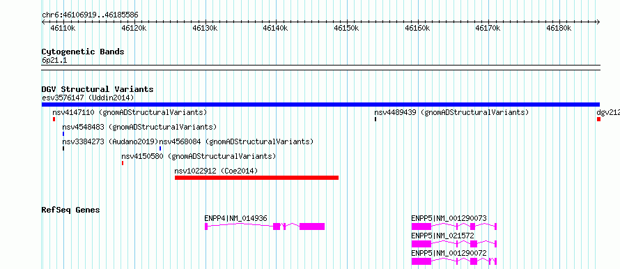Click the DGV Structural Variants track title
The image size is (620, 269).
pos(98,89)
